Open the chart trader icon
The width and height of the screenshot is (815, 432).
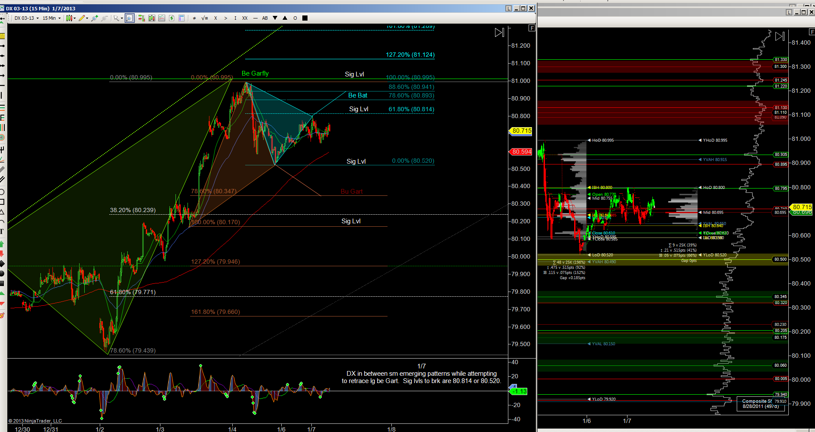[x=141, y=18]
